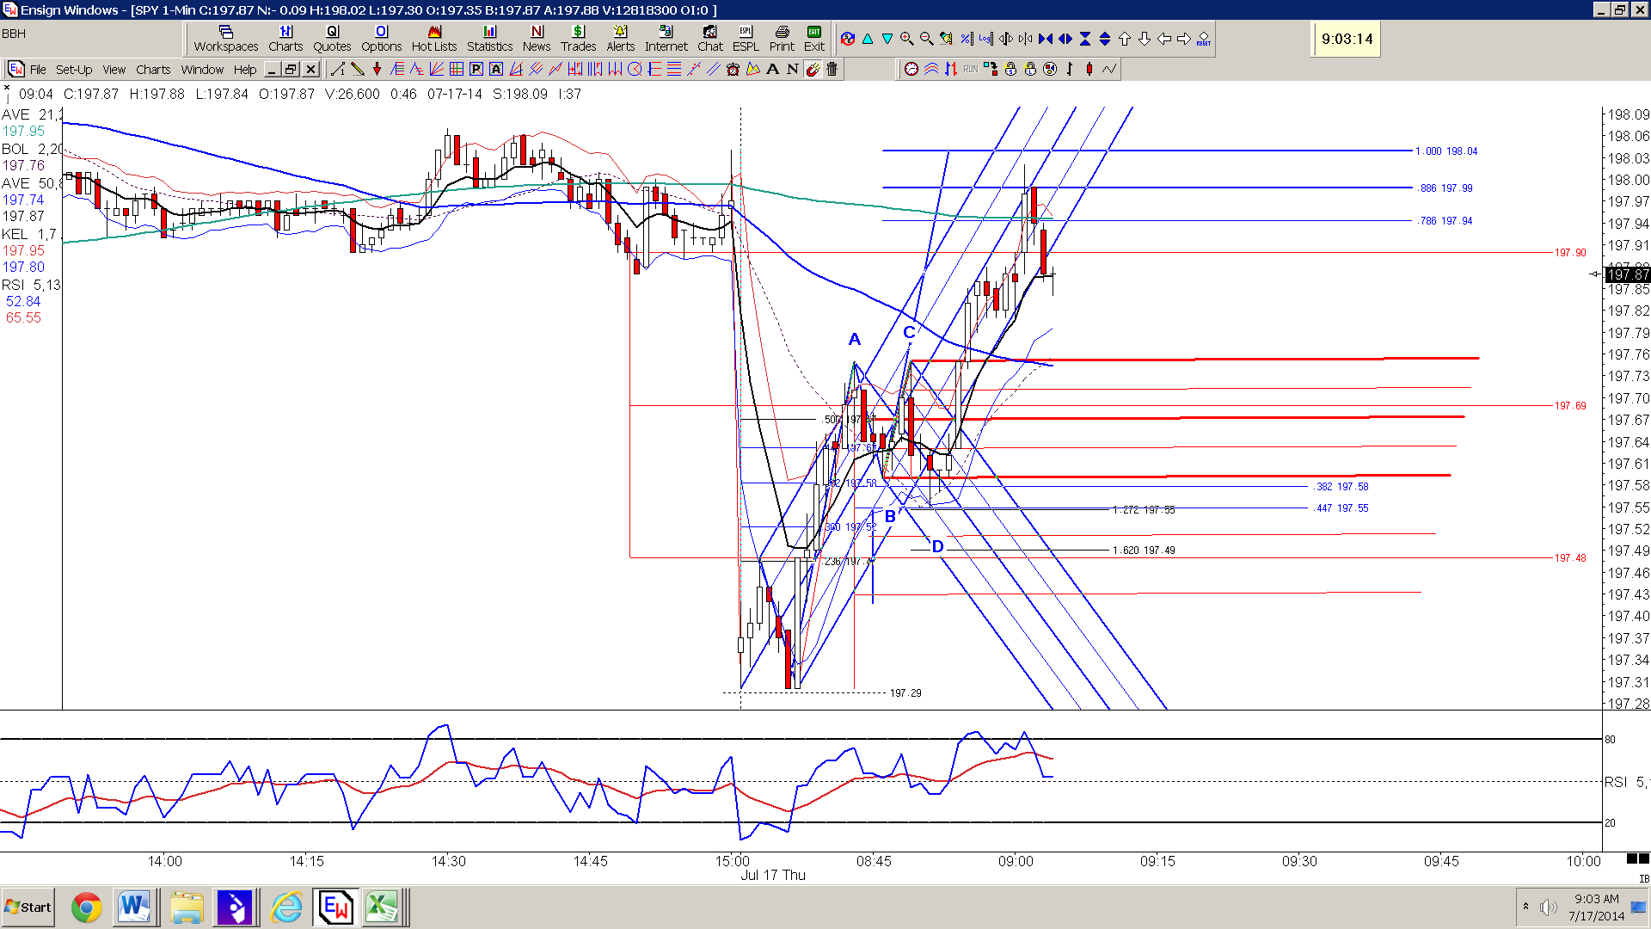Image resolution: width=1651 pixels, height=929 pixels.
Task: Toggle the S padlock icon
Action: point(1010,69)
